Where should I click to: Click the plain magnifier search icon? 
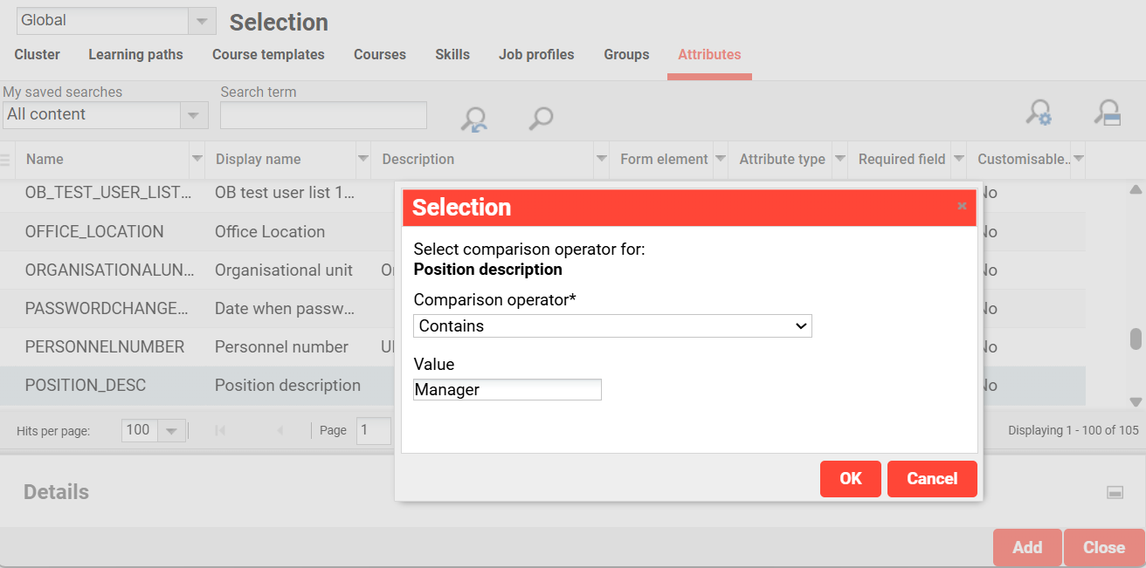(541, 118)
